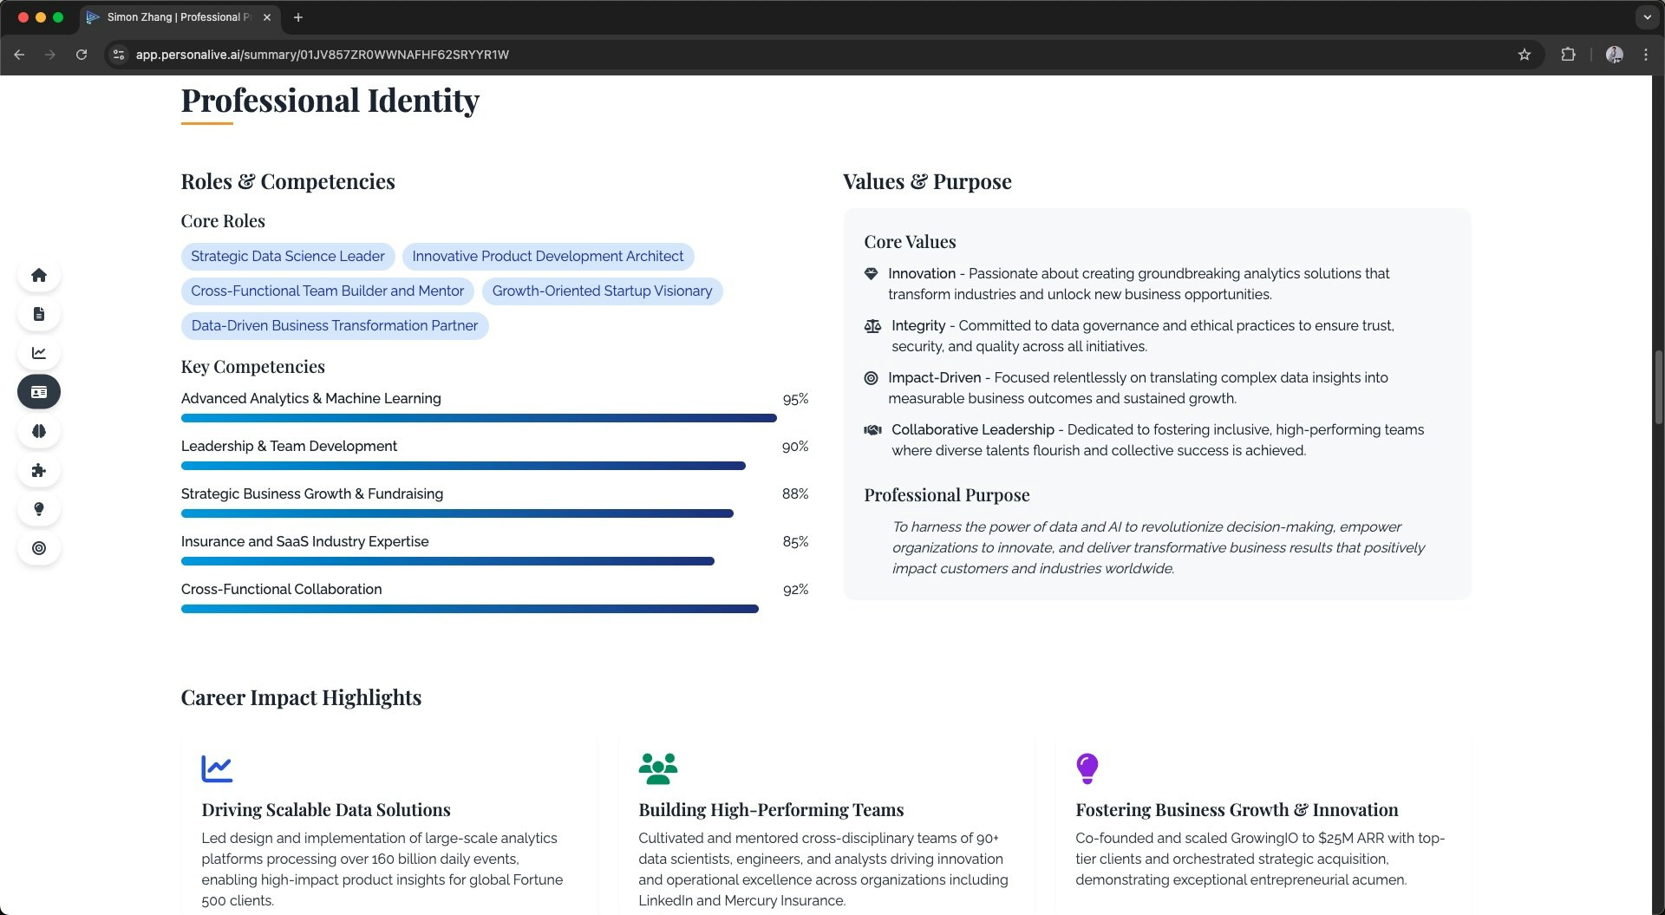Viewport: 1665px width, 915px height.
Task: Open a new browser tab
Action: [x=298, y=17]
